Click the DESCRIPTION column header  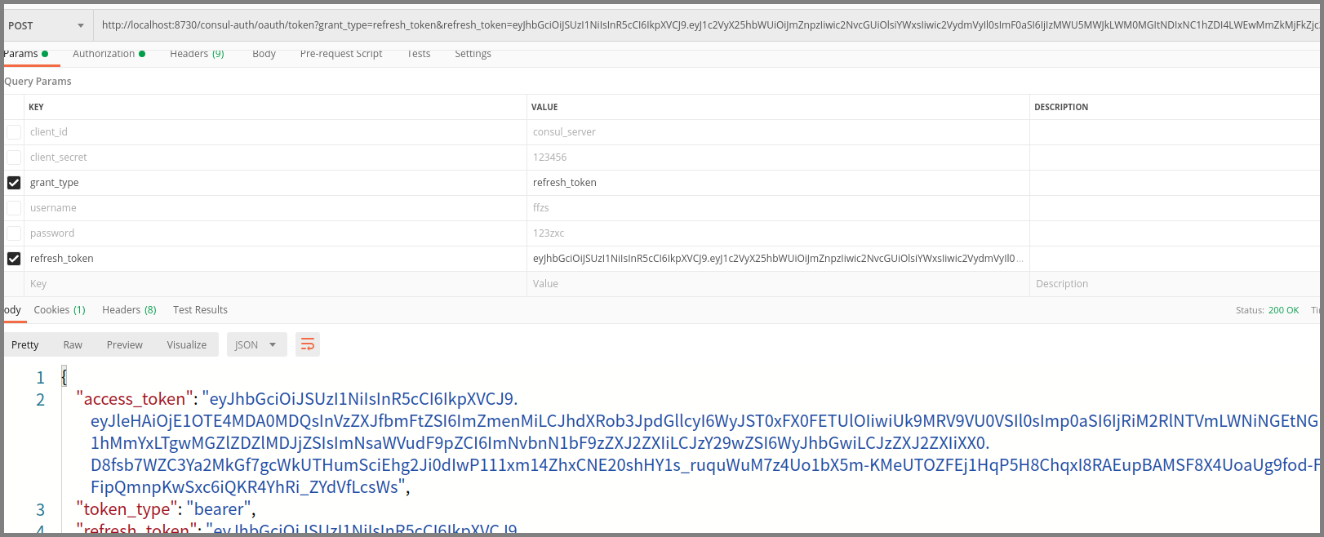1061,108
